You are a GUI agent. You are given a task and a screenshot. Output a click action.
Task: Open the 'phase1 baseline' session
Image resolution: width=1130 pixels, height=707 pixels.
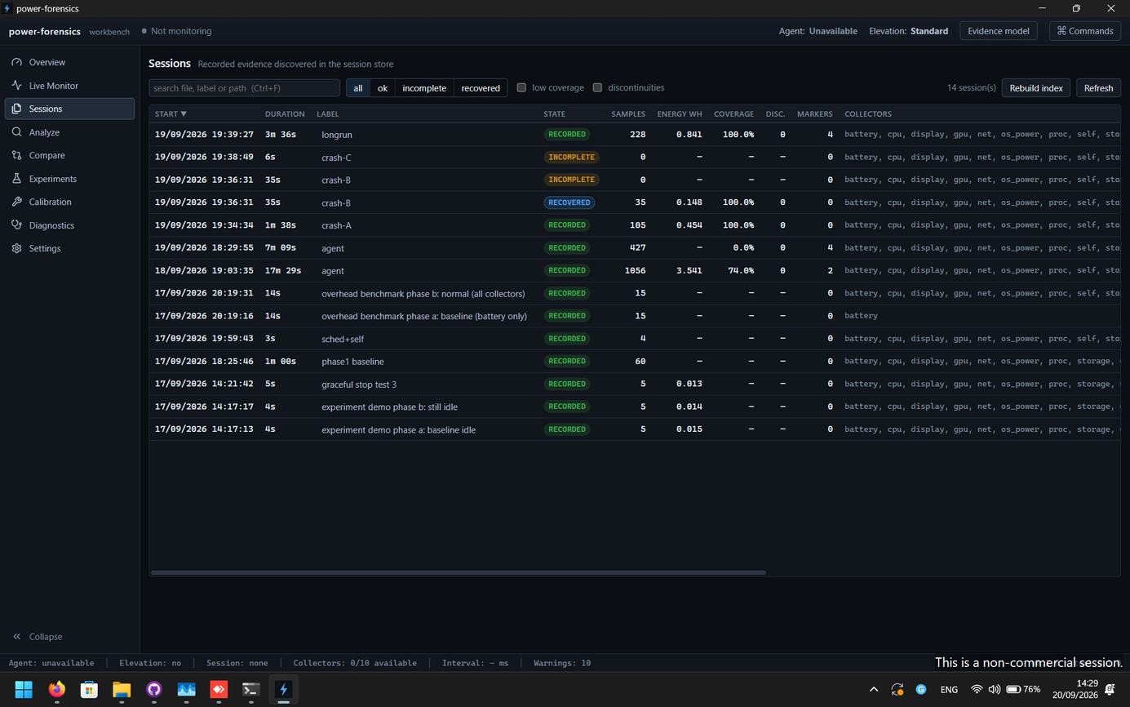click(352, 362)
